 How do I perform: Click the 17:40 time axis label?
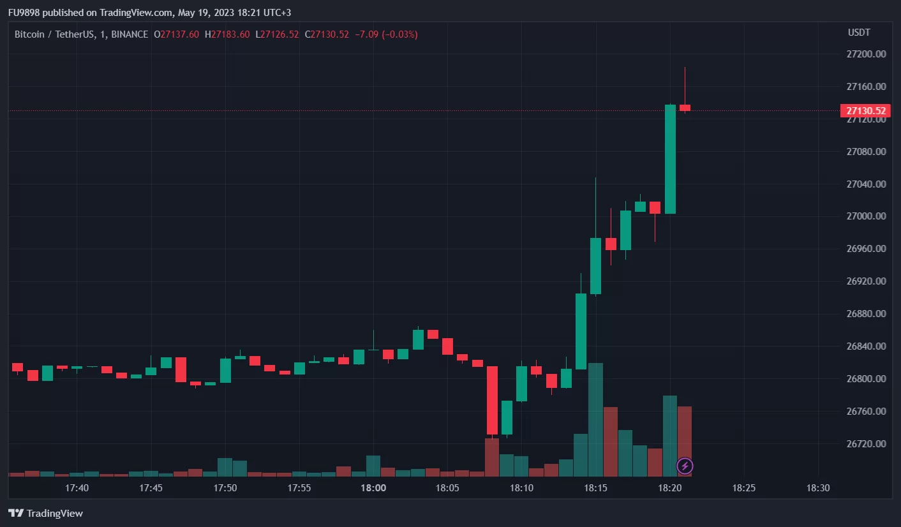(77, 488)
